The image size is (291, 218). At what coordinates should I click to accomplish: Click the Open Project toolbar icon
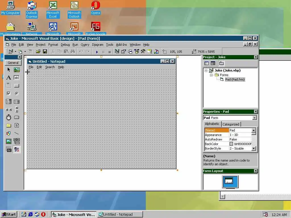[x=38, y=52]
